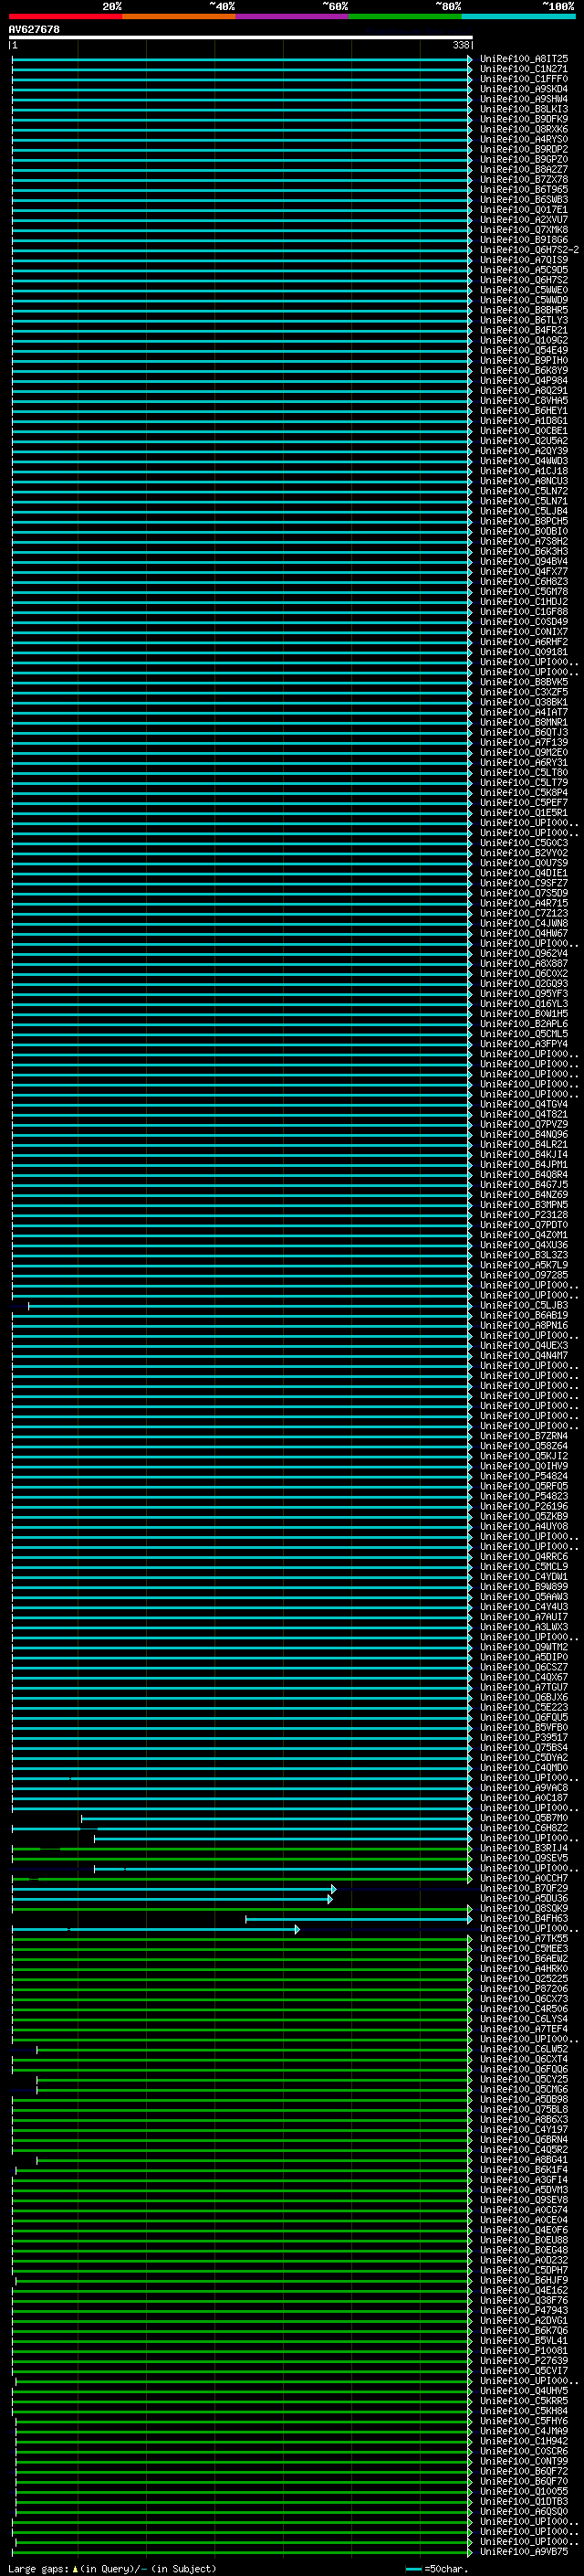Open hit UniRef100_A7TK55

click(x=524, y=1938)
